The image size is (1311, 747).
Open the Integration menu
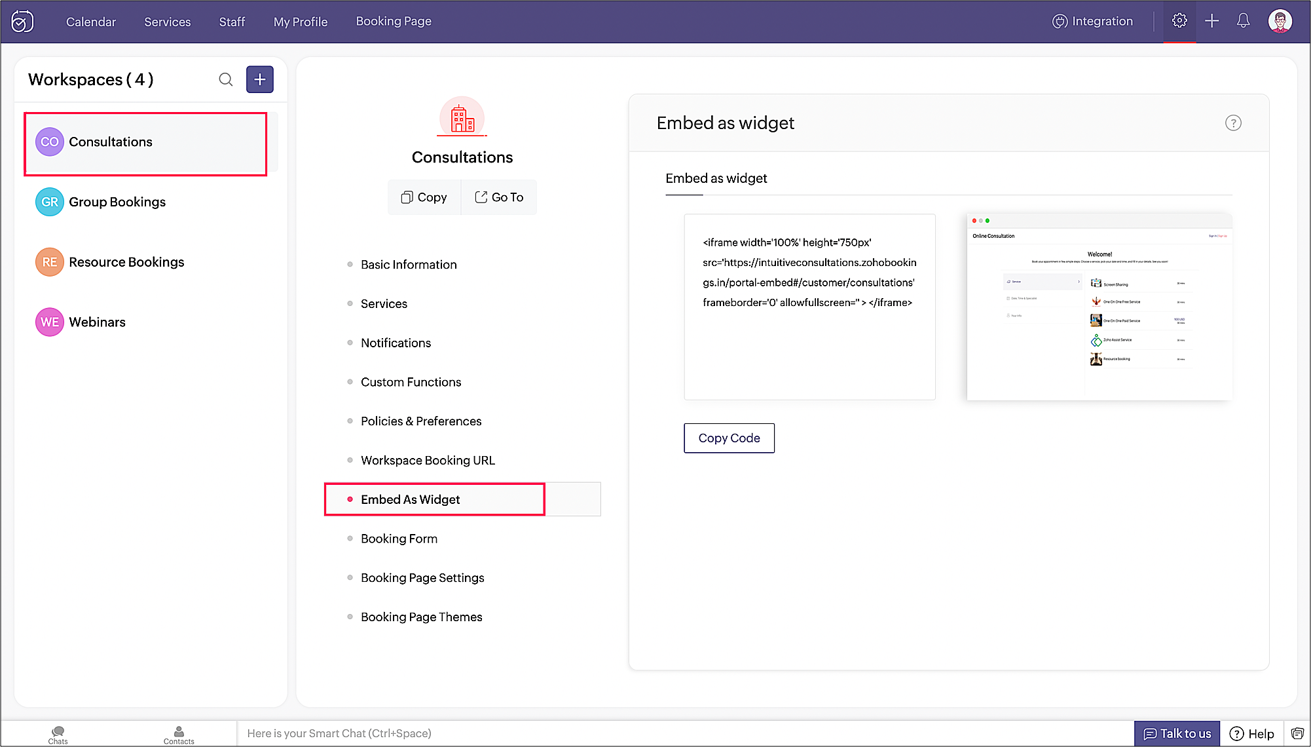pos(1093,21)
